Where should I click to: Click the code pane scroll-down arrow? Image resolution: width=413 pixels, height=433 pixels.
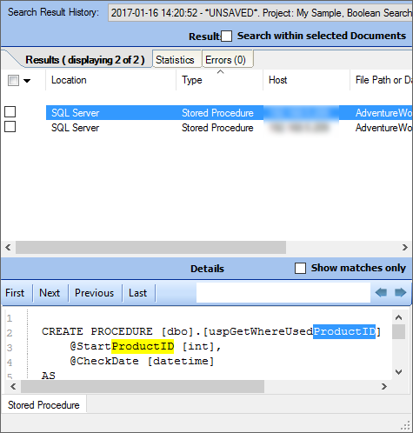point(398,372)
